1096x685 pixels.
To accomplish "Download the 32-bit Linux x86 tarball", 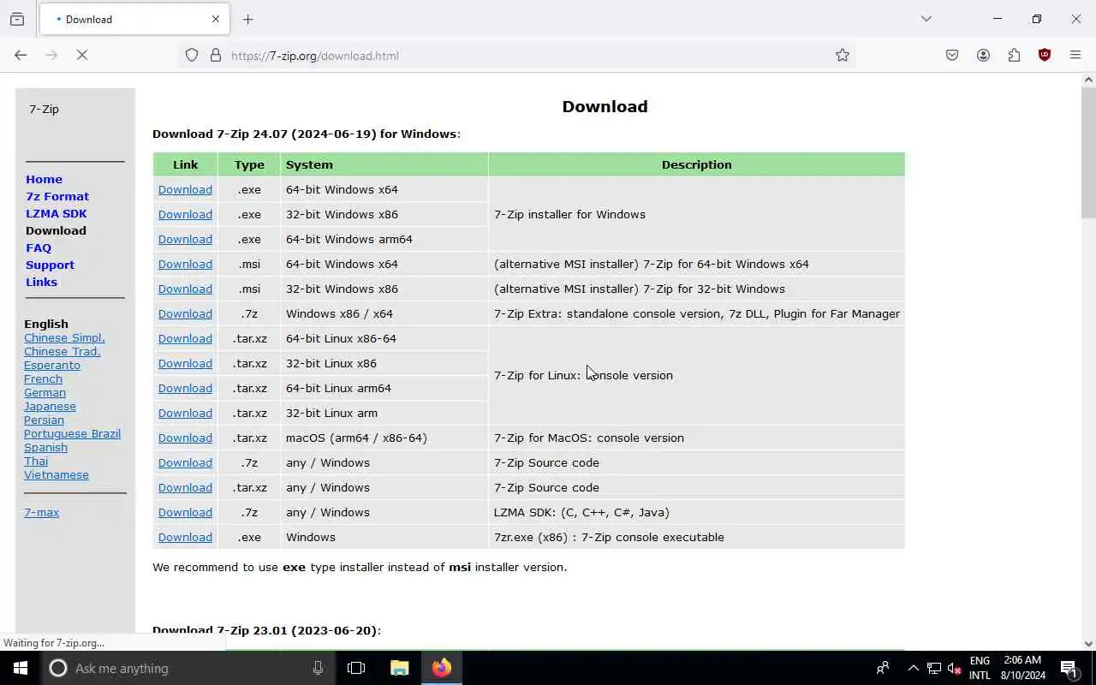I will coord(185,363).
